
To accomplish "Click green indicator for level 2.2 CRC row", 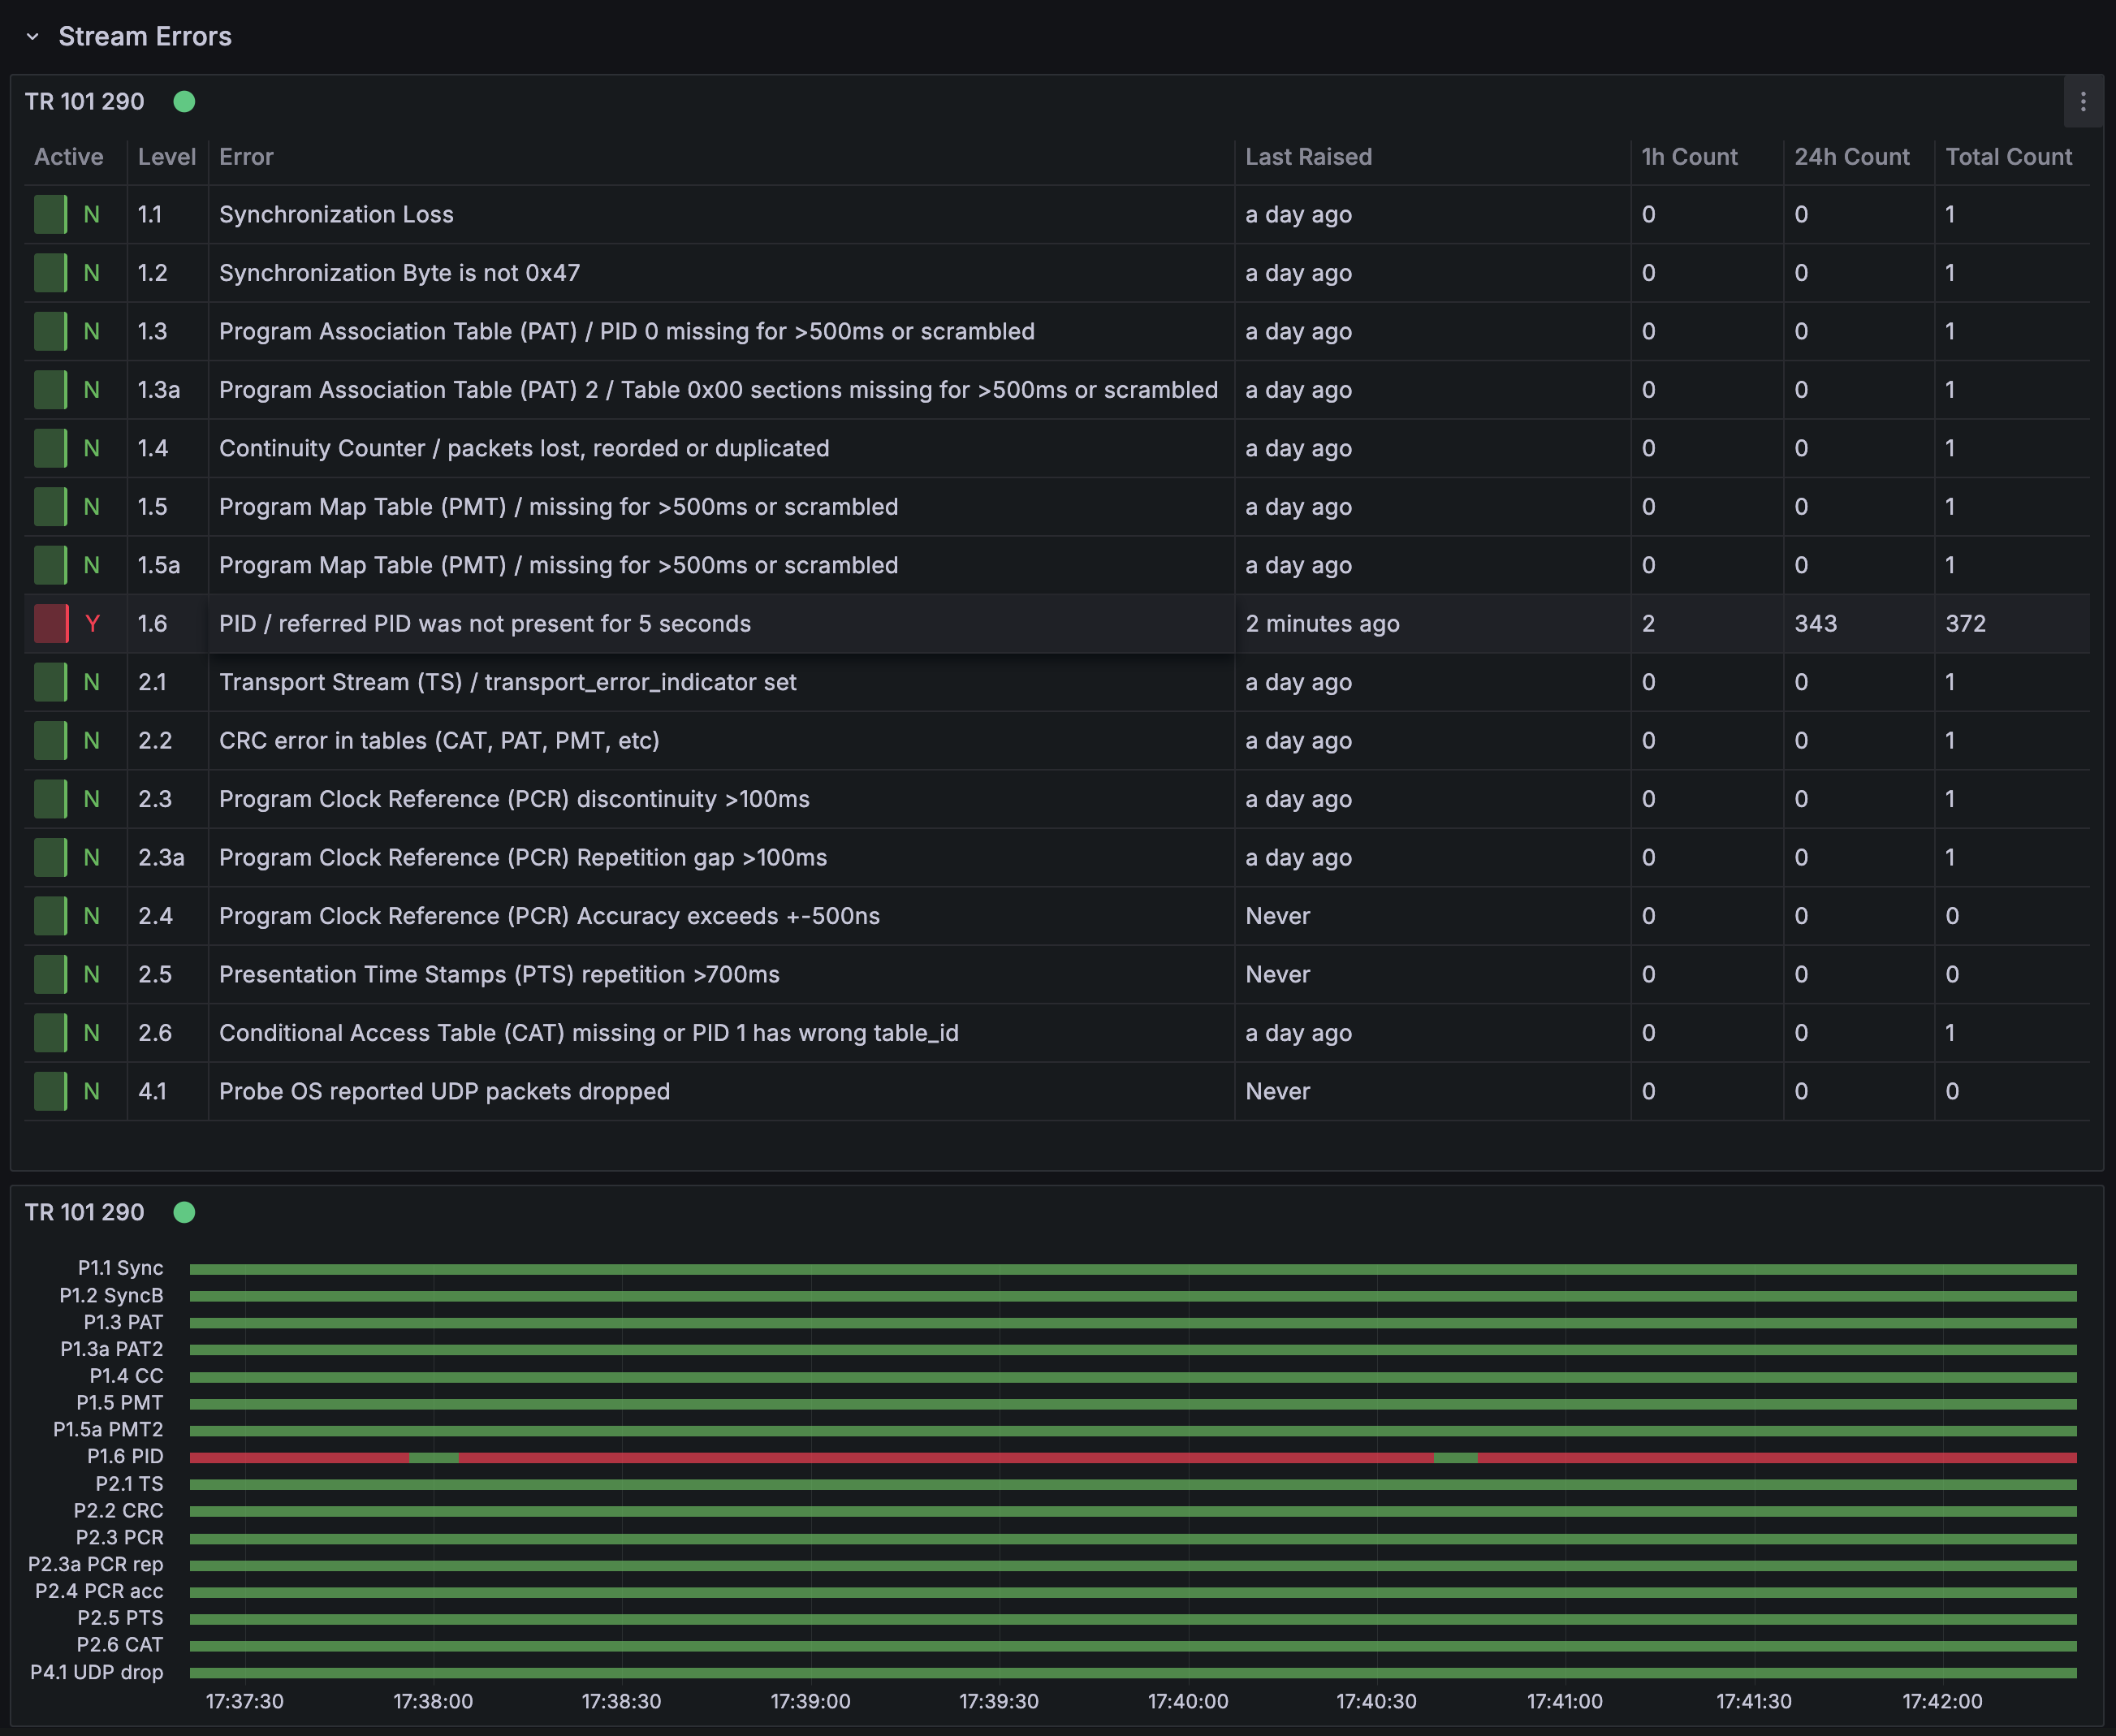I will point(51,741).
